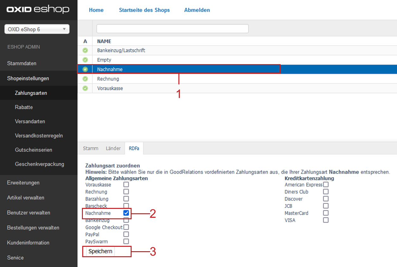Screen dimensions: 397x267
Task: Click the green active icon beside Empty
Action: [x=85, y=60]
